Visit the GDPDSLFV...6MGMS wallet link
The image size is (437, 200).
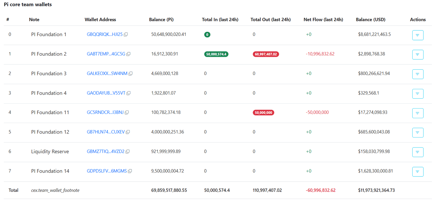(107, 171)
